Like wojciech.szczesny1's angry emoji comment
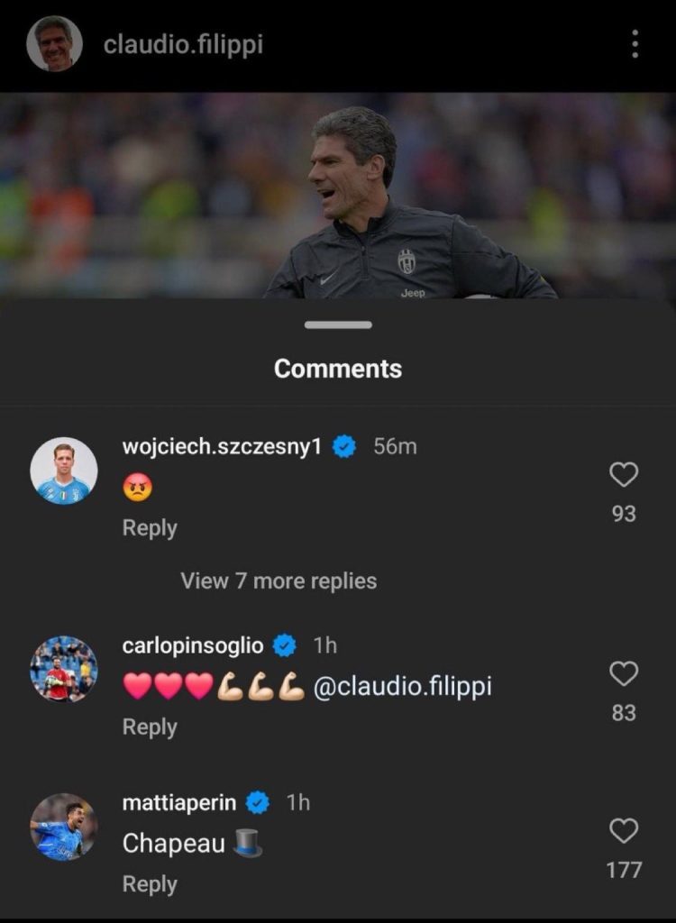The height and width of the screenshot is (923, 676). [x=624, y=475]
